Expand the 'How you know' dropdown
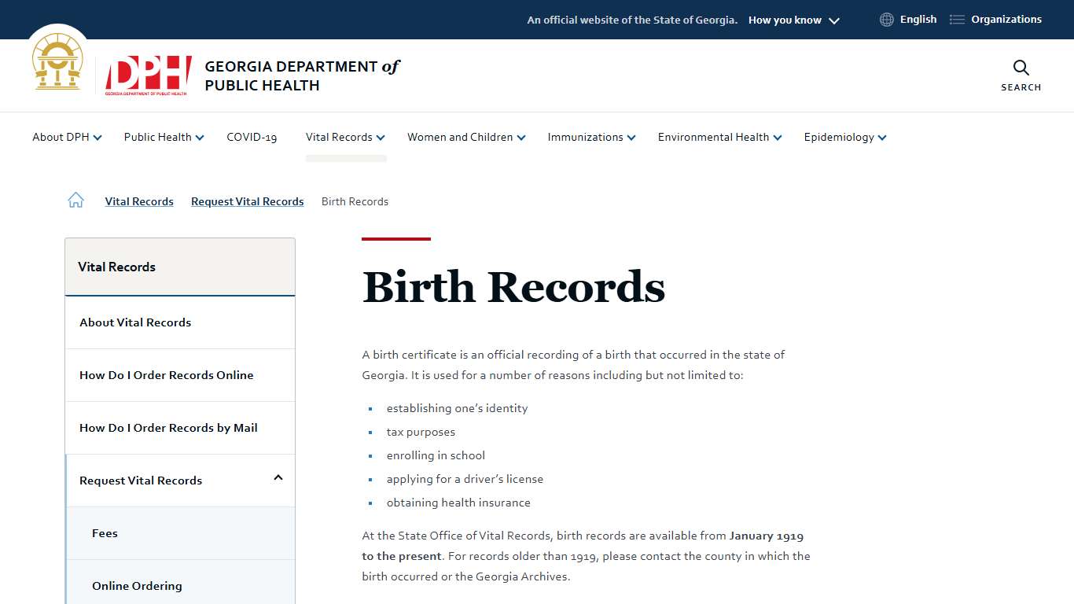Viewport: 1074px width, 604px height. coord(793,20)
